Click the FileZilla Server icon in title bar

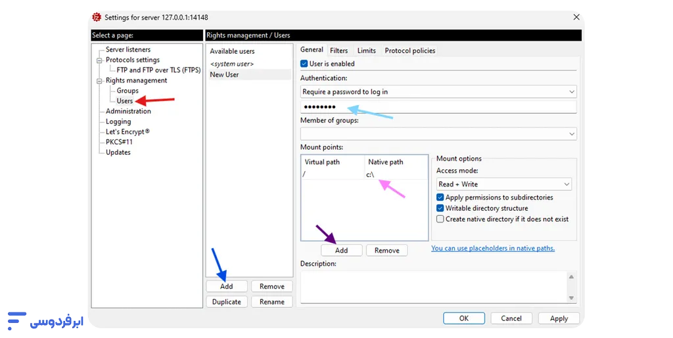point(97,17)
